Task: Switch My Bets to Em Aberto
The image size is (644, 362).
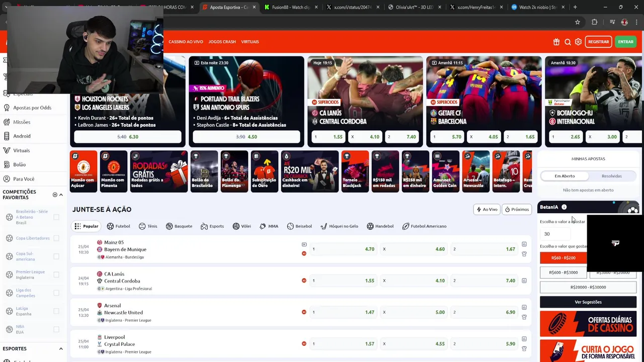Action: coord(565,176)
